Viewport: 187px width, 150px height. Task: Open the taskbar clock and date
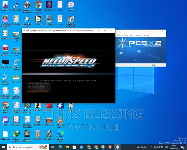[174, 147]
